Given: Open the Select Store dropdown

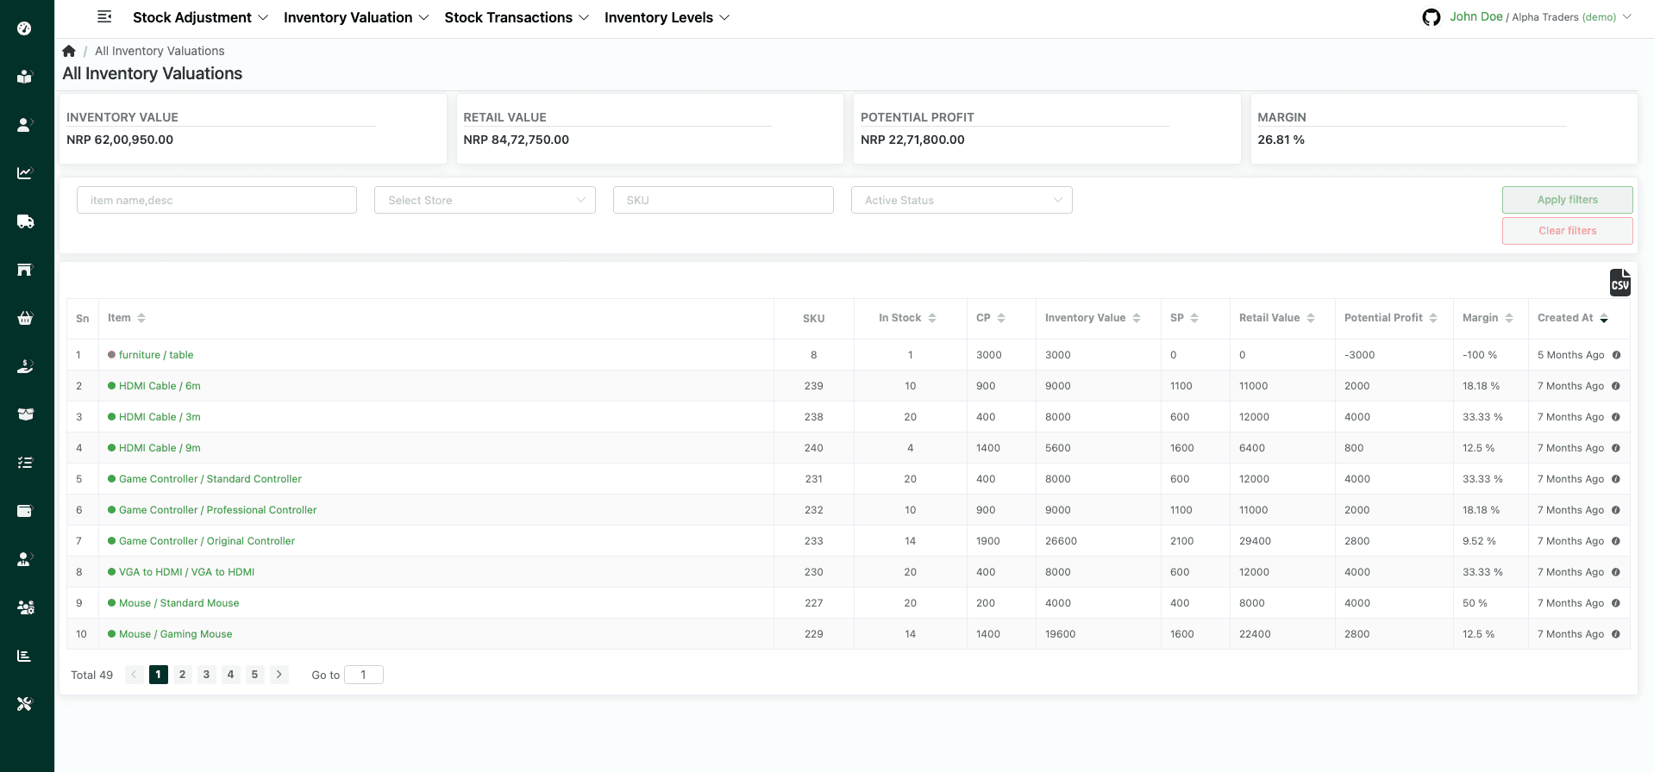Looking at the screenshot, I should point(485,200).
